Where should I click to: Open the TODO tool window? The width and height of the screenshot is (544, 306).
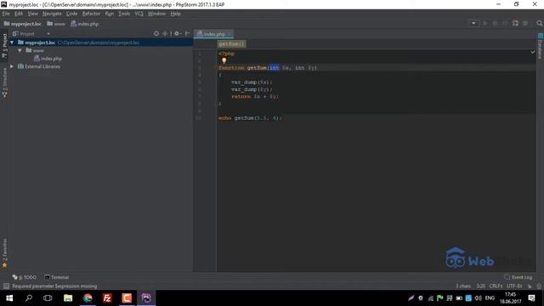point(25,277)
